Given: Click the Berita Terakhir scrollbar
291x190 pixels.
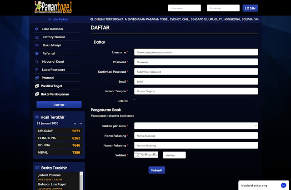Looking at the screenshot, I should coord(81,181).
